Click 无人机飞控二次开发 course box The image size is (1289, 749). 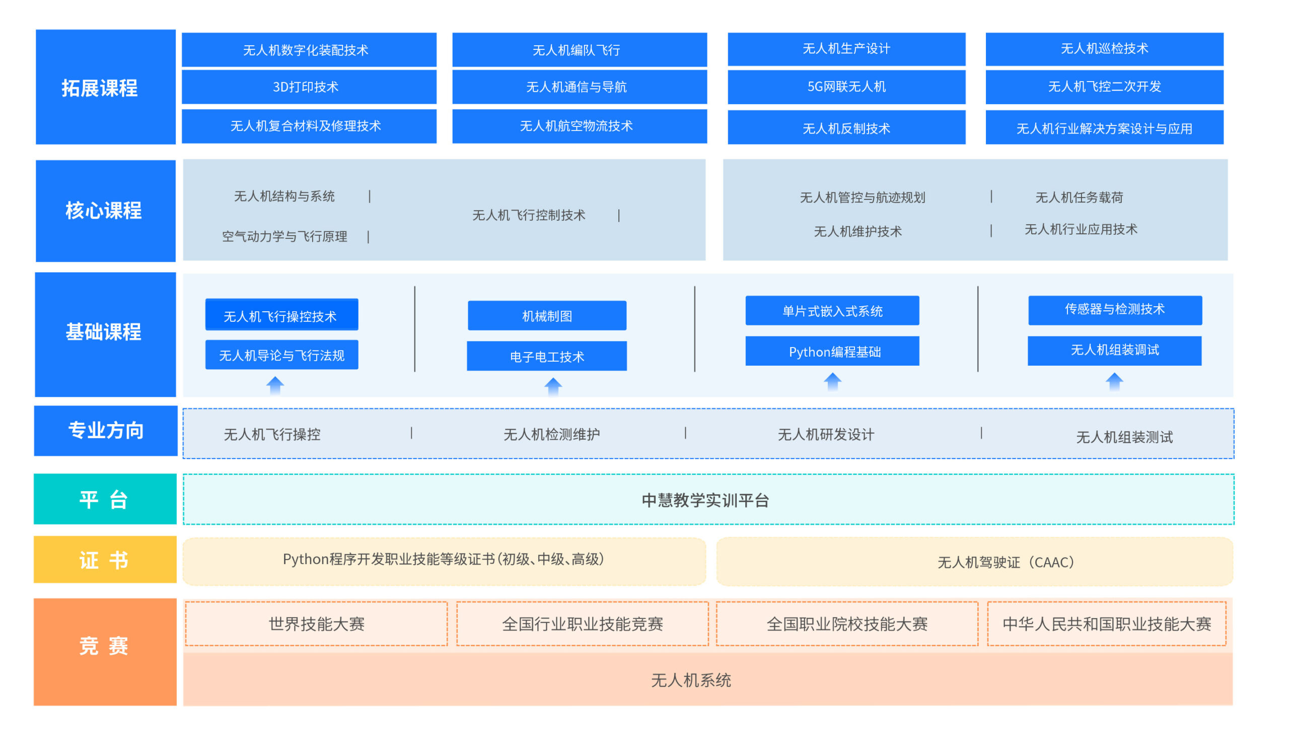(x=1104, y=87)
